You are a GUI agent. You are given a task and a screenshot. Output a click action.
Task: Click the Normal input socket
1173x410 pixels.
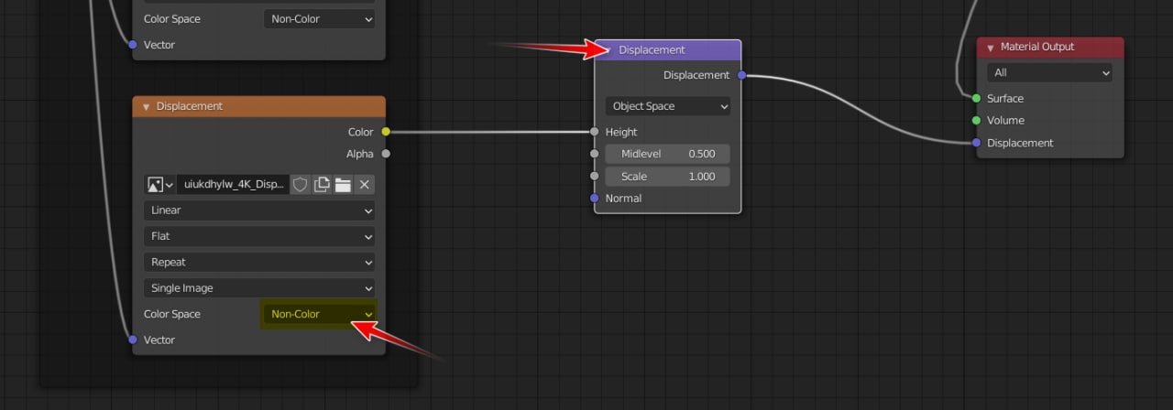595,199
